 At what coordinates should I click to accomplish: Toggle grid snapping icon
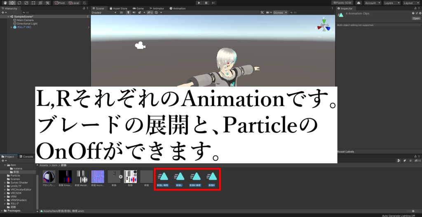pos(85,3)
